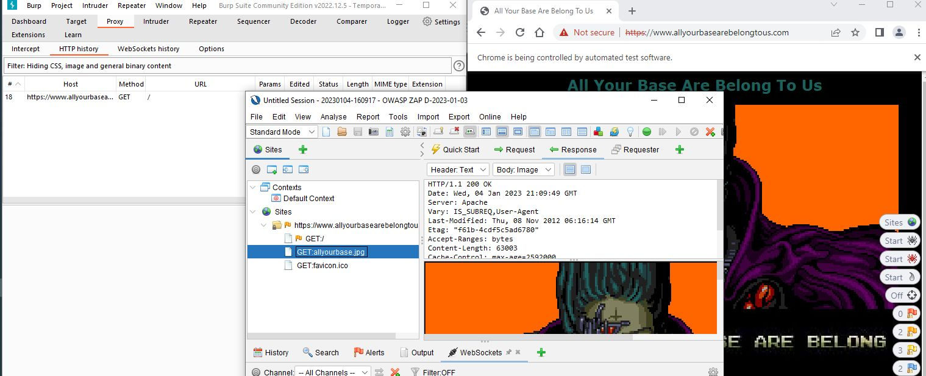Click the target scope icon above Sites tree
Image resolution: width=926 pixels, height=376 pixels.
tap(256, 169)
